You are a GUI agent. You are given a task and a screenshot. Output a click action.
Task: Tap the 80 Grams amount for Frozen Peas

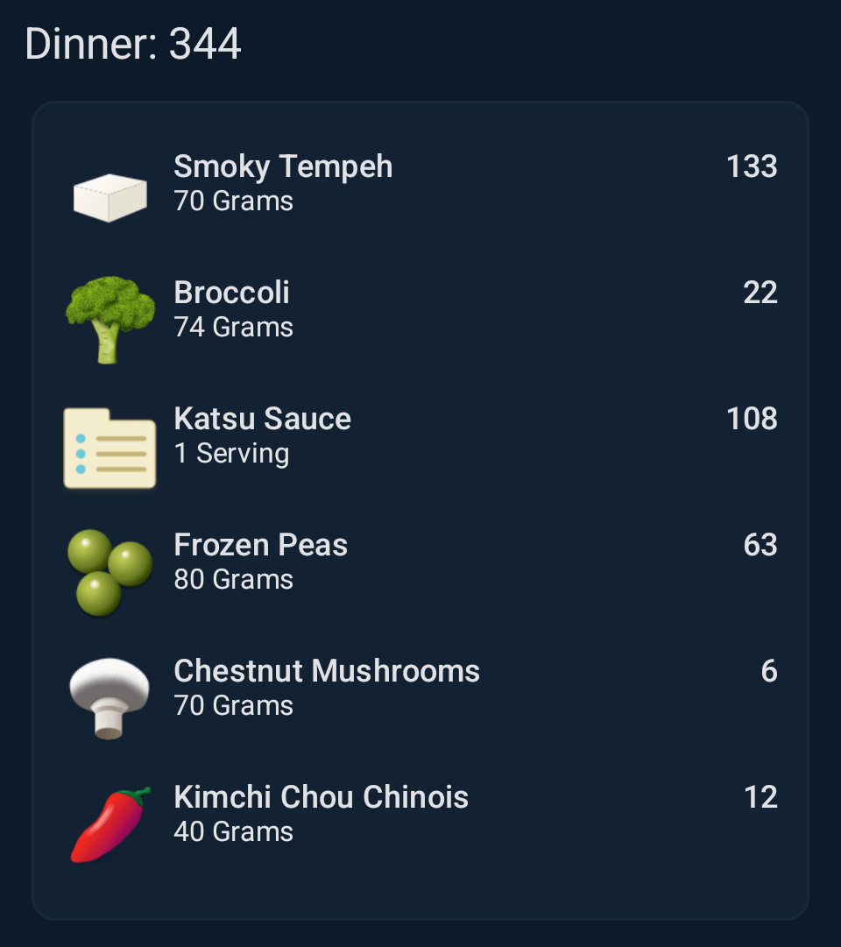233,580
